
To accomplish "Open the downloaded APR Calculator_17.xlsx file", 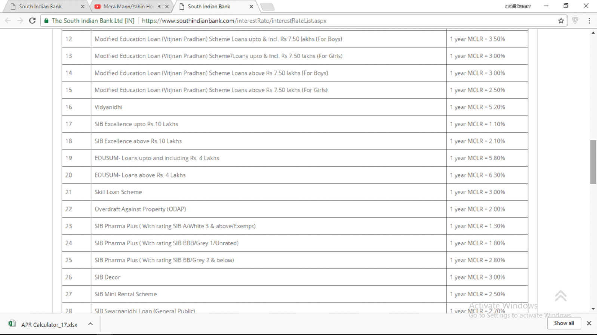I will coord(49,325).
